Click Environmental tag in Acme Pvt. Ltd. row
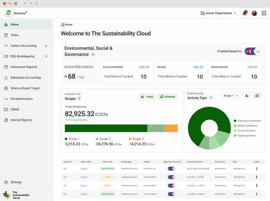 (107, 168)
